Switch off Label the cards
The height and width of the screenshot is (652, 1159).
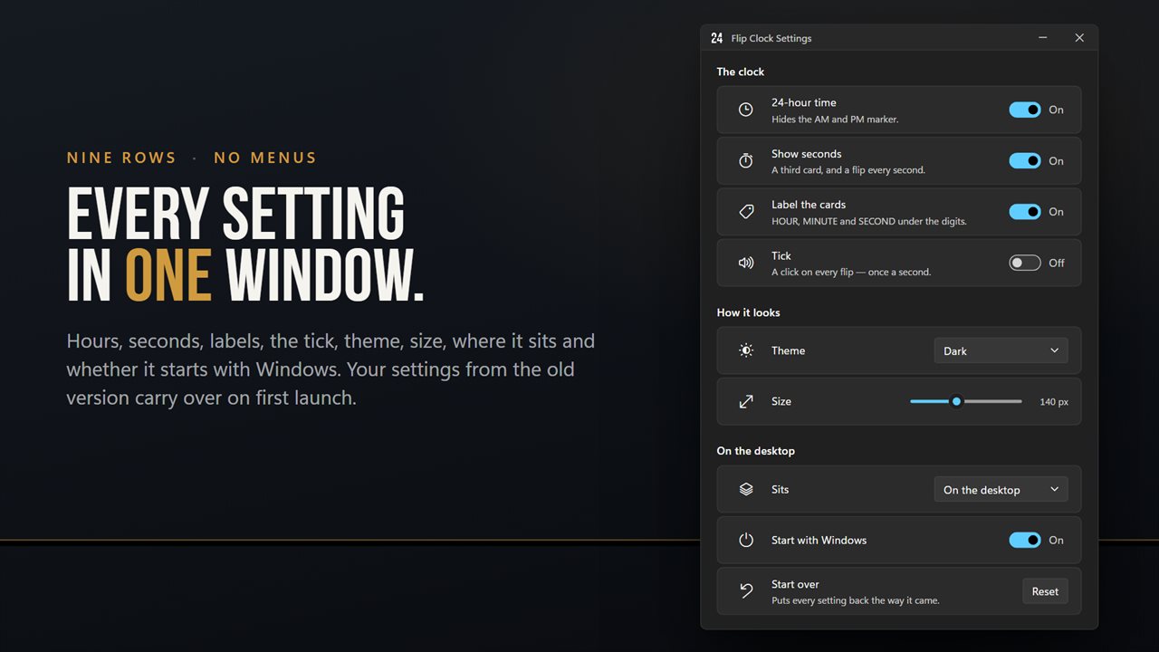coord(1025,212)
